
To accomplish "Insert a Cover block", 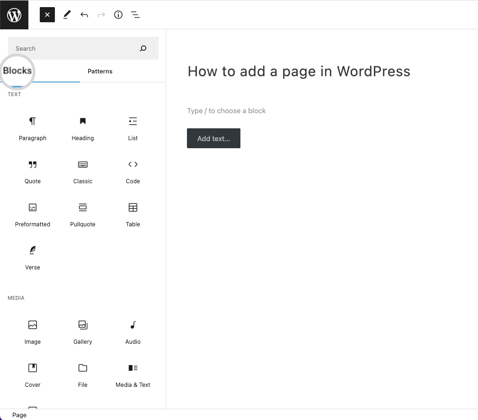I will (x=33, y=375).
